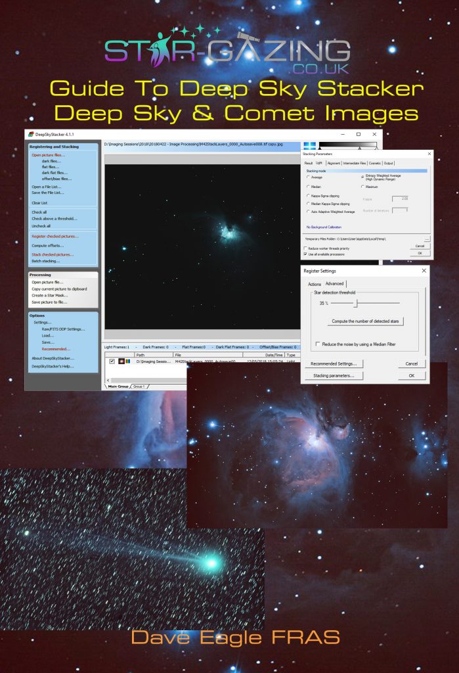This screenshot has width=459, height=673.
Task: Click Register checked pictures link
Action: (55, 237)
